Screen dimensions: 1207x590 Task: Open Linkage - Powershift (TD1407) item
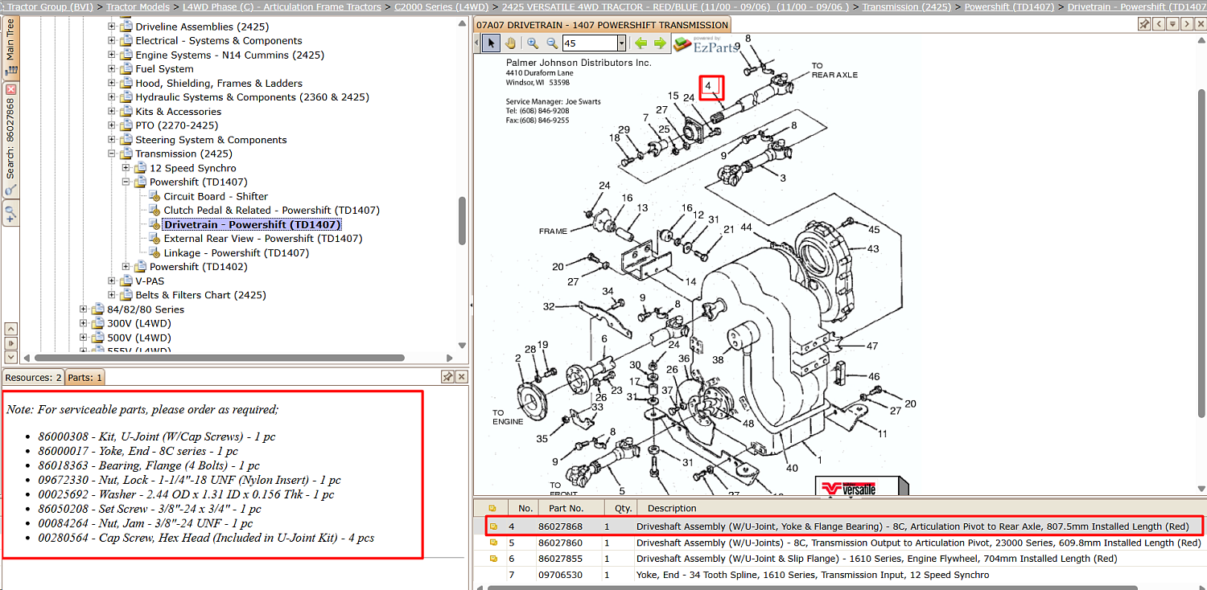(x=237, y=253)
